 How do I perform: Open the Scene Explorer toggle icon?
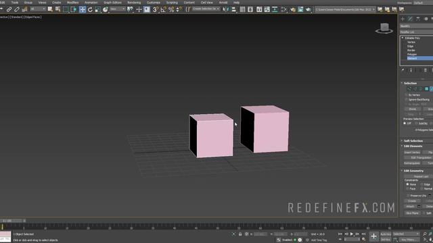tap(242, 9)
